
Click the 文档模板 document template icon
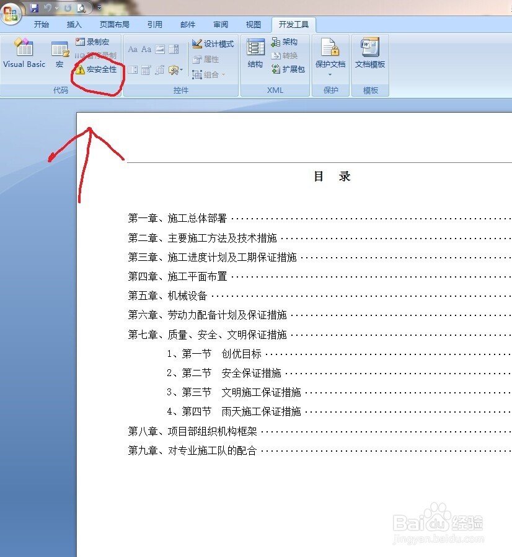pos(370,55)
